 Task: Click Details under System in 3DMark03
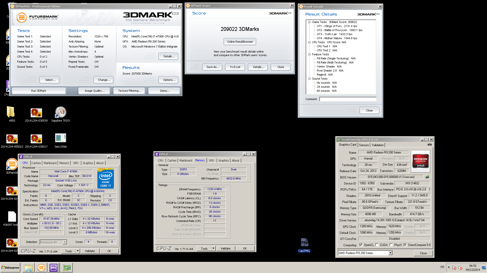point(169,56)
